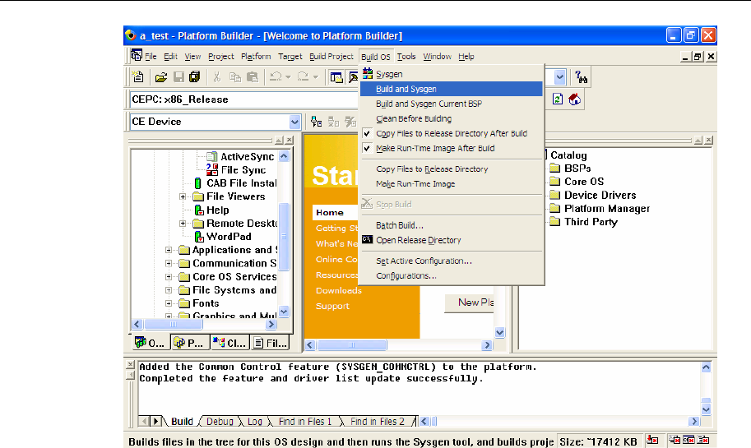The image size is (751, 448).
Task: Click the command prompt icon beside Open Release Directory
Action: [368, 239]
